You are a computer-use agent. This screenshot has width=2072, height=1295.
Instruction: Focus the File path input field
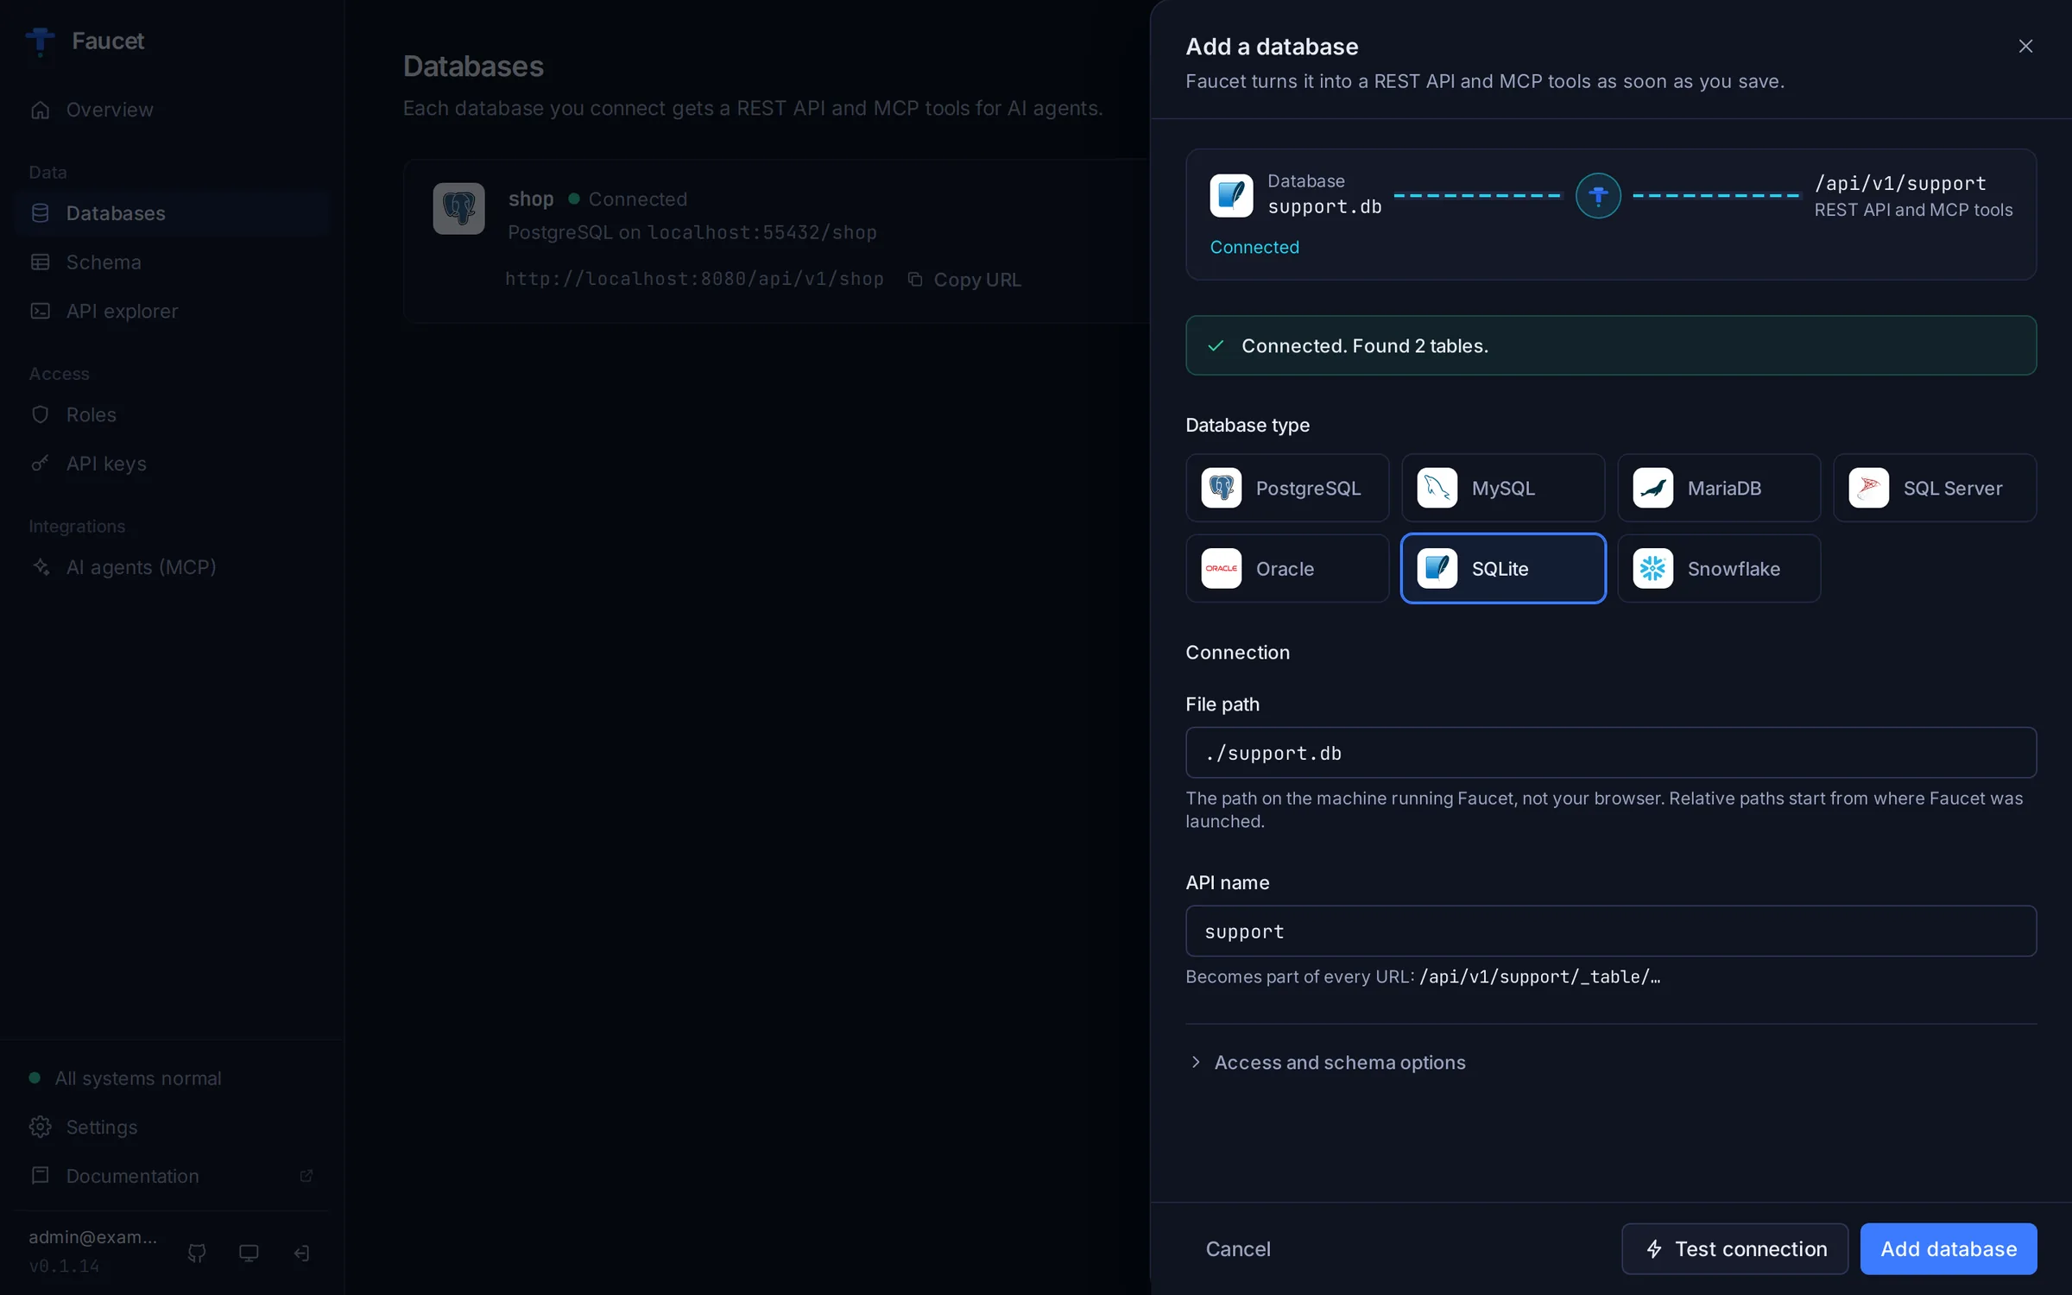[1611, 753]
